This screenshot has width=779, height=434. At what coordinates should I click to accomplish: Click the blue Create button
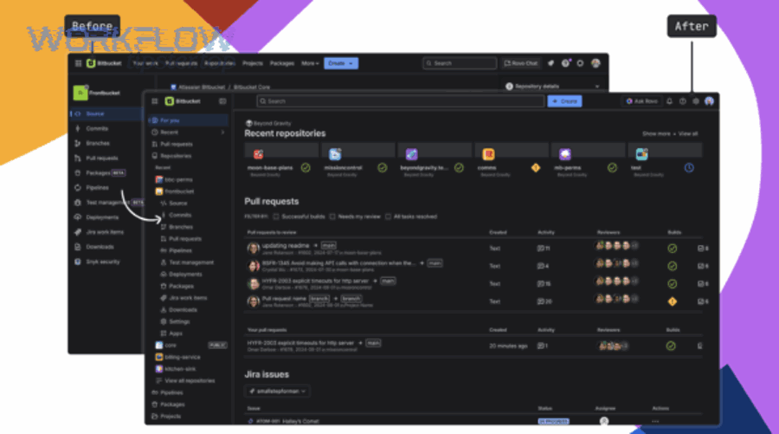[564, 101]
